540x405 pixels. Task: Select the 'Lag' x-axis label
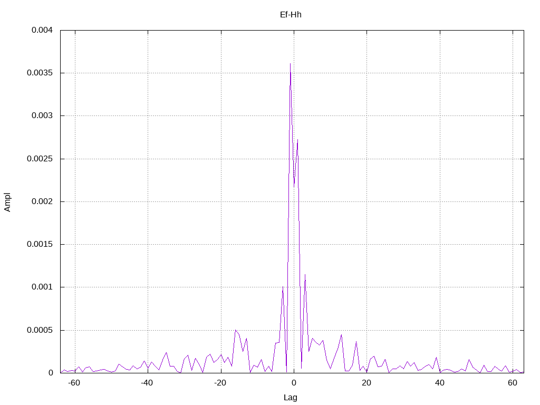(x=291, y=398)
